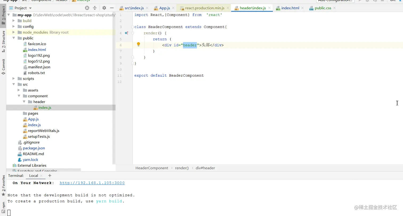
Task: Click the locate/select opened file target icon
Action: tap(87, 8)
